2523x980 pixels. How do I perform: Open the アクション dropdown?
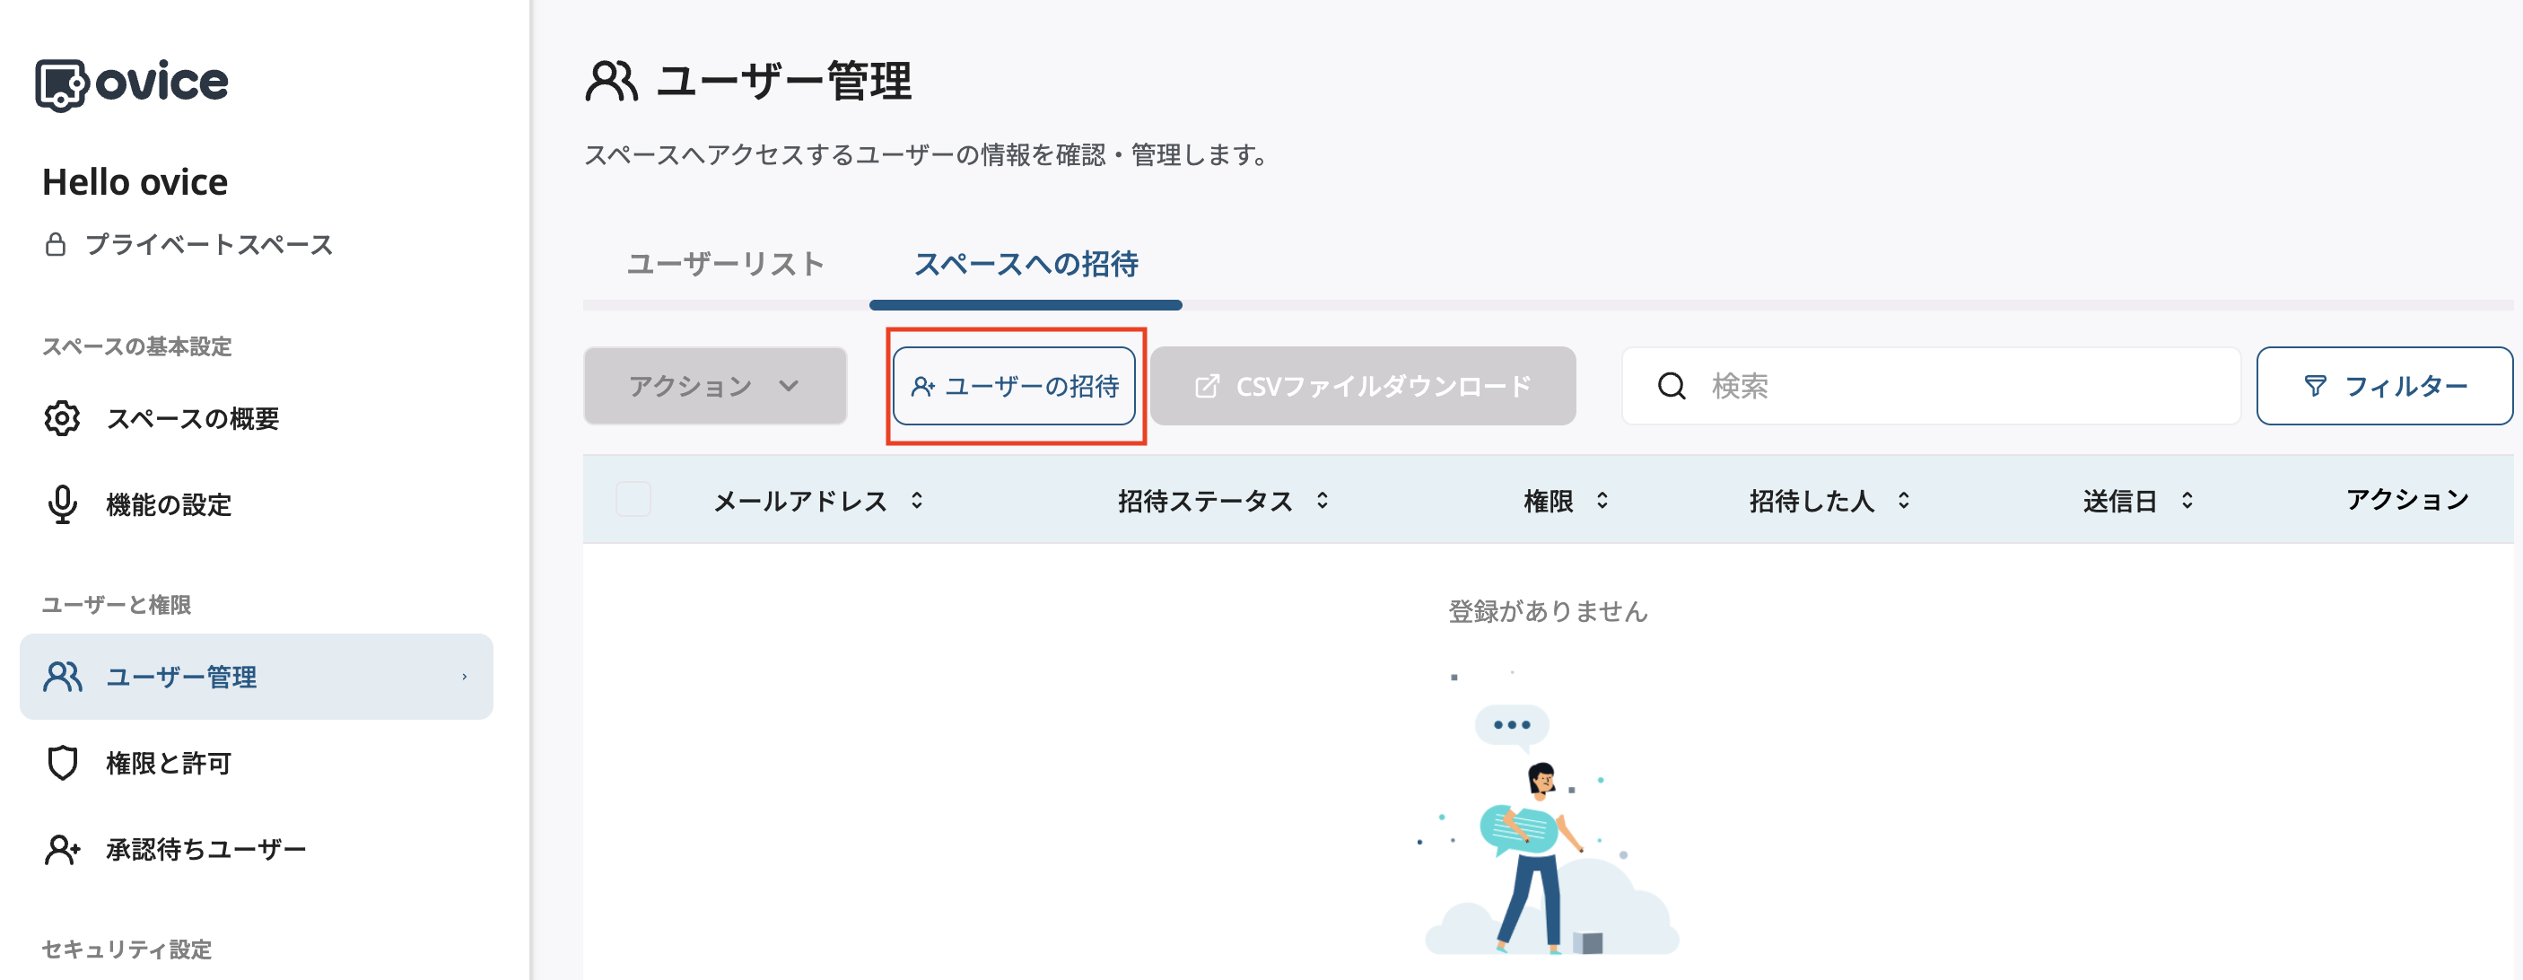pos(714,385)
